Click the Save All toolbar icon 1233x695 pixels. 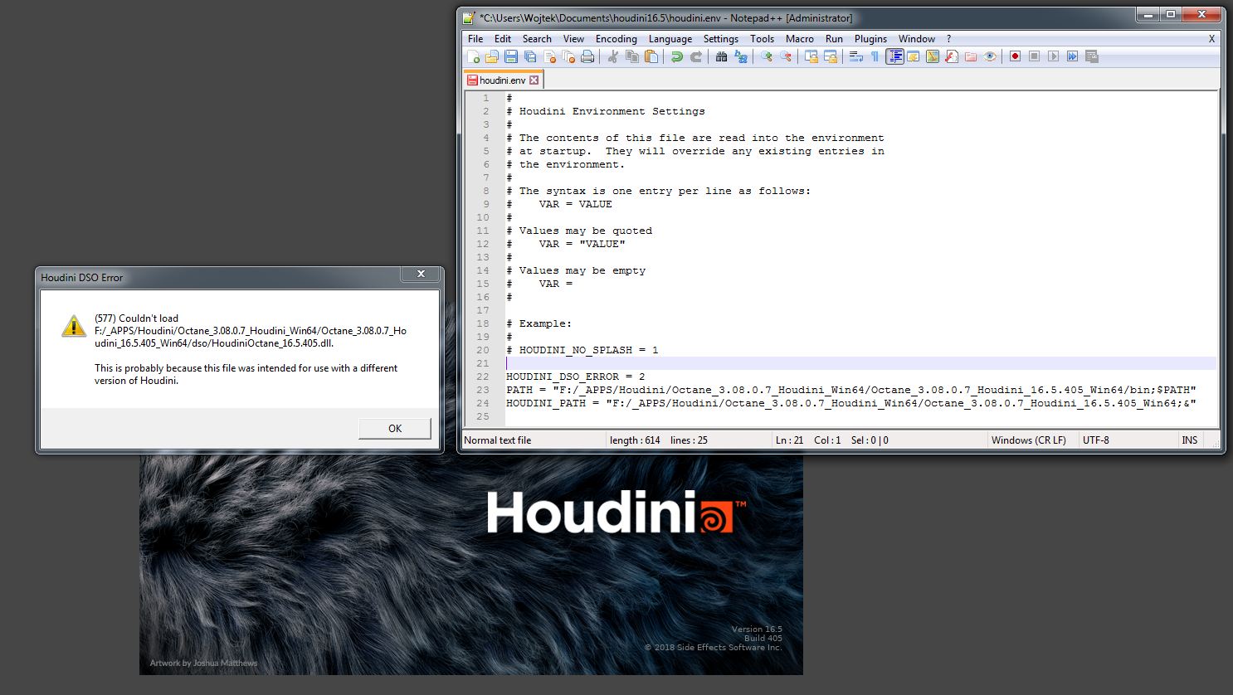coord(530,56)
